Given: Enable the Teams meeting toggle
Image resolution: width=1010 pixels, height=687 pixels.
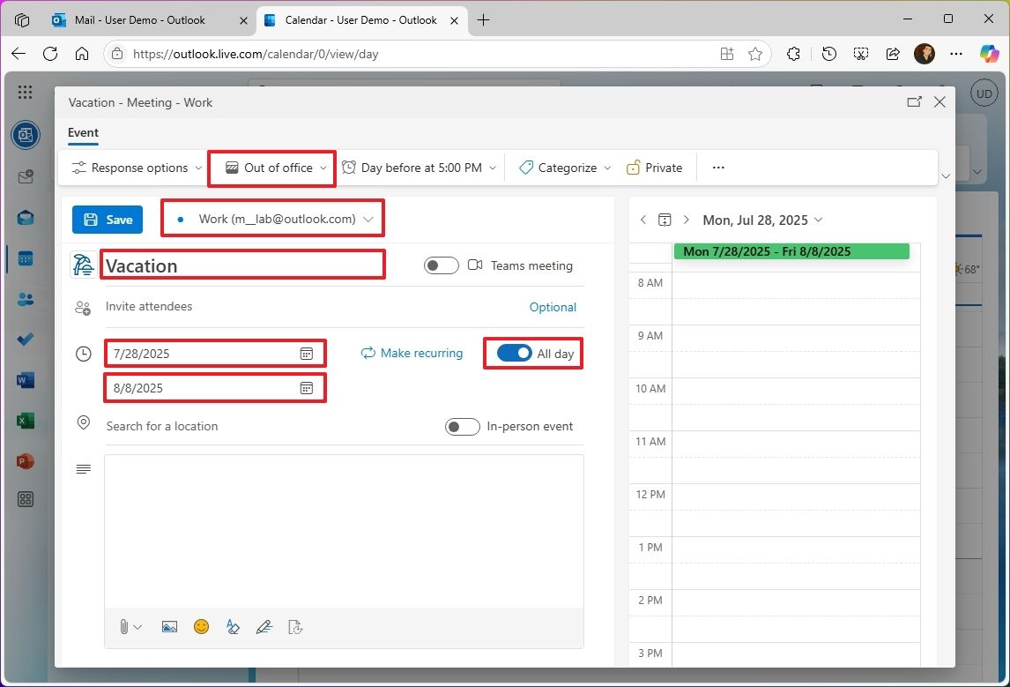Looking at the screenshot, I should pyautogui.click(x=441, y=265).
